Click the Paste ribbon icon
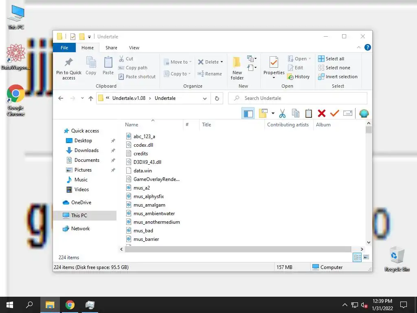417x313 pixels. click(108, 62)
